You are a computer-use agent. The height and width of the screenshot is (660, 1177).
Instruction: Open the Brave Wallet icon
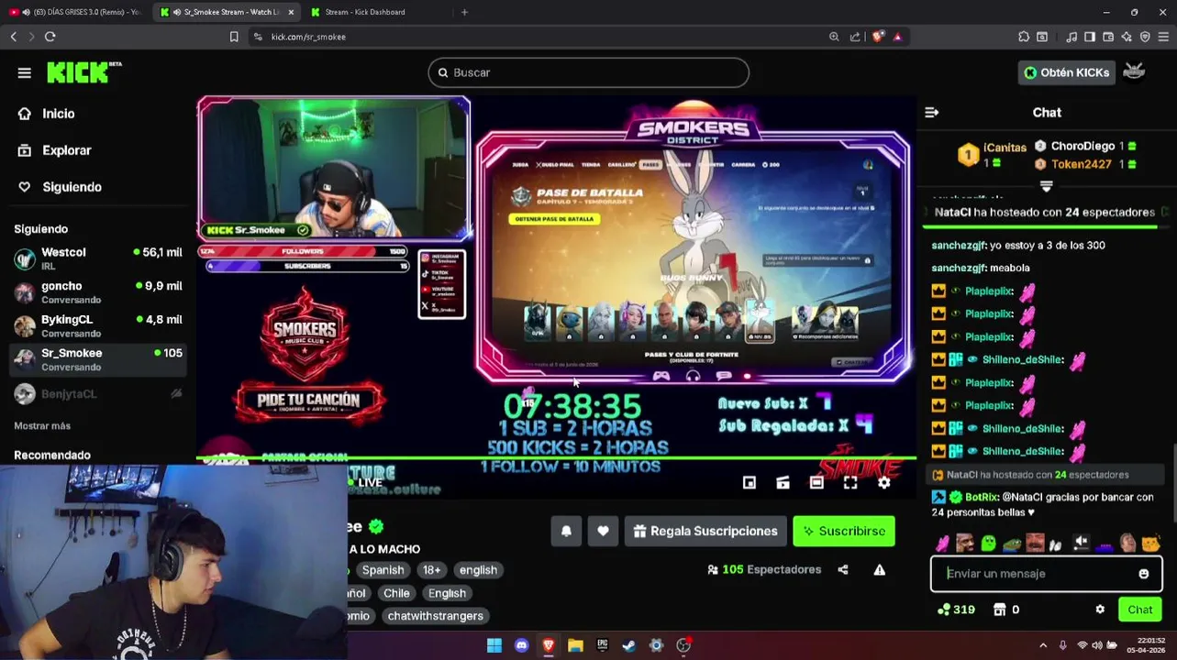[x=1108, y=37]
